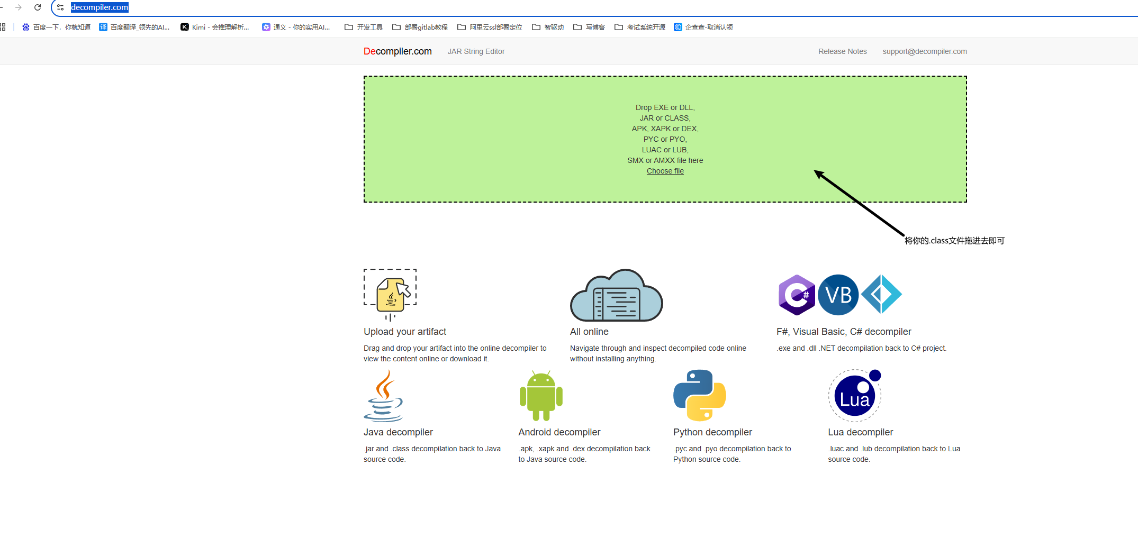
Task: Open Release Notes in the navbar
Action: [843, 51]
